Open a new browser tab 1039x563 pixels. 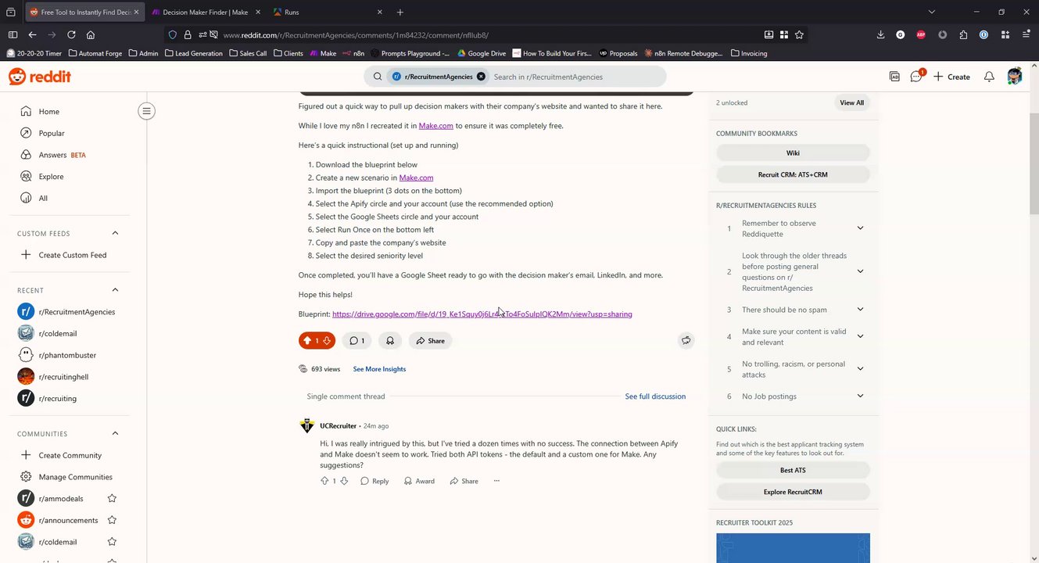click(x=400, y=13)
